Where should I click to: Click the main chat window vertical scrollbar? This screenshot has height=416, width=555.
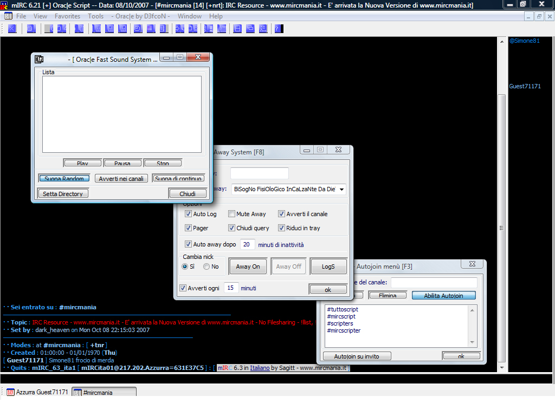click(x=502, y=227)
